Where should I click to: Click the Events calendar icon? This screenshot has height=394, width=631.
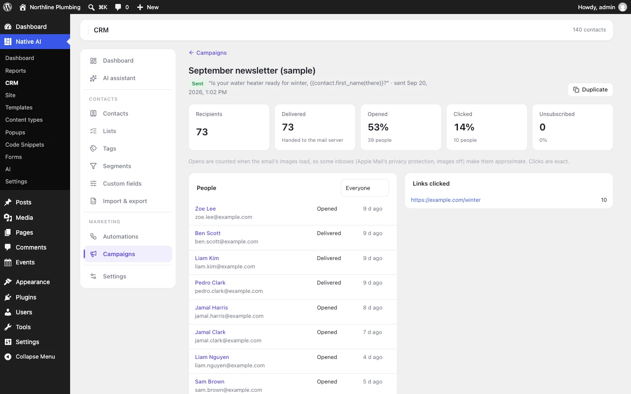pyautogui.click(x=8, y=262)
